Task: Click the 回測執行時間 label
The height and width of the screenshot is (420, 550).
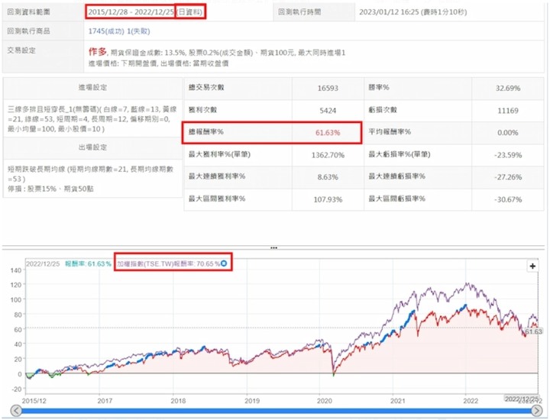Action: point(299,12)
